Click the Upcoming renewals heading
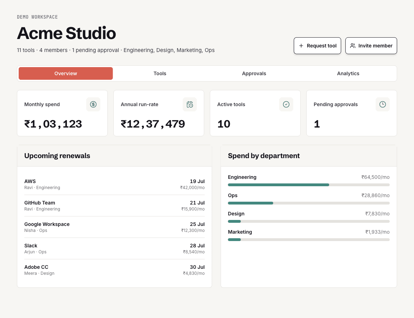This screenshot has width=414, height=318. [57, 156]
